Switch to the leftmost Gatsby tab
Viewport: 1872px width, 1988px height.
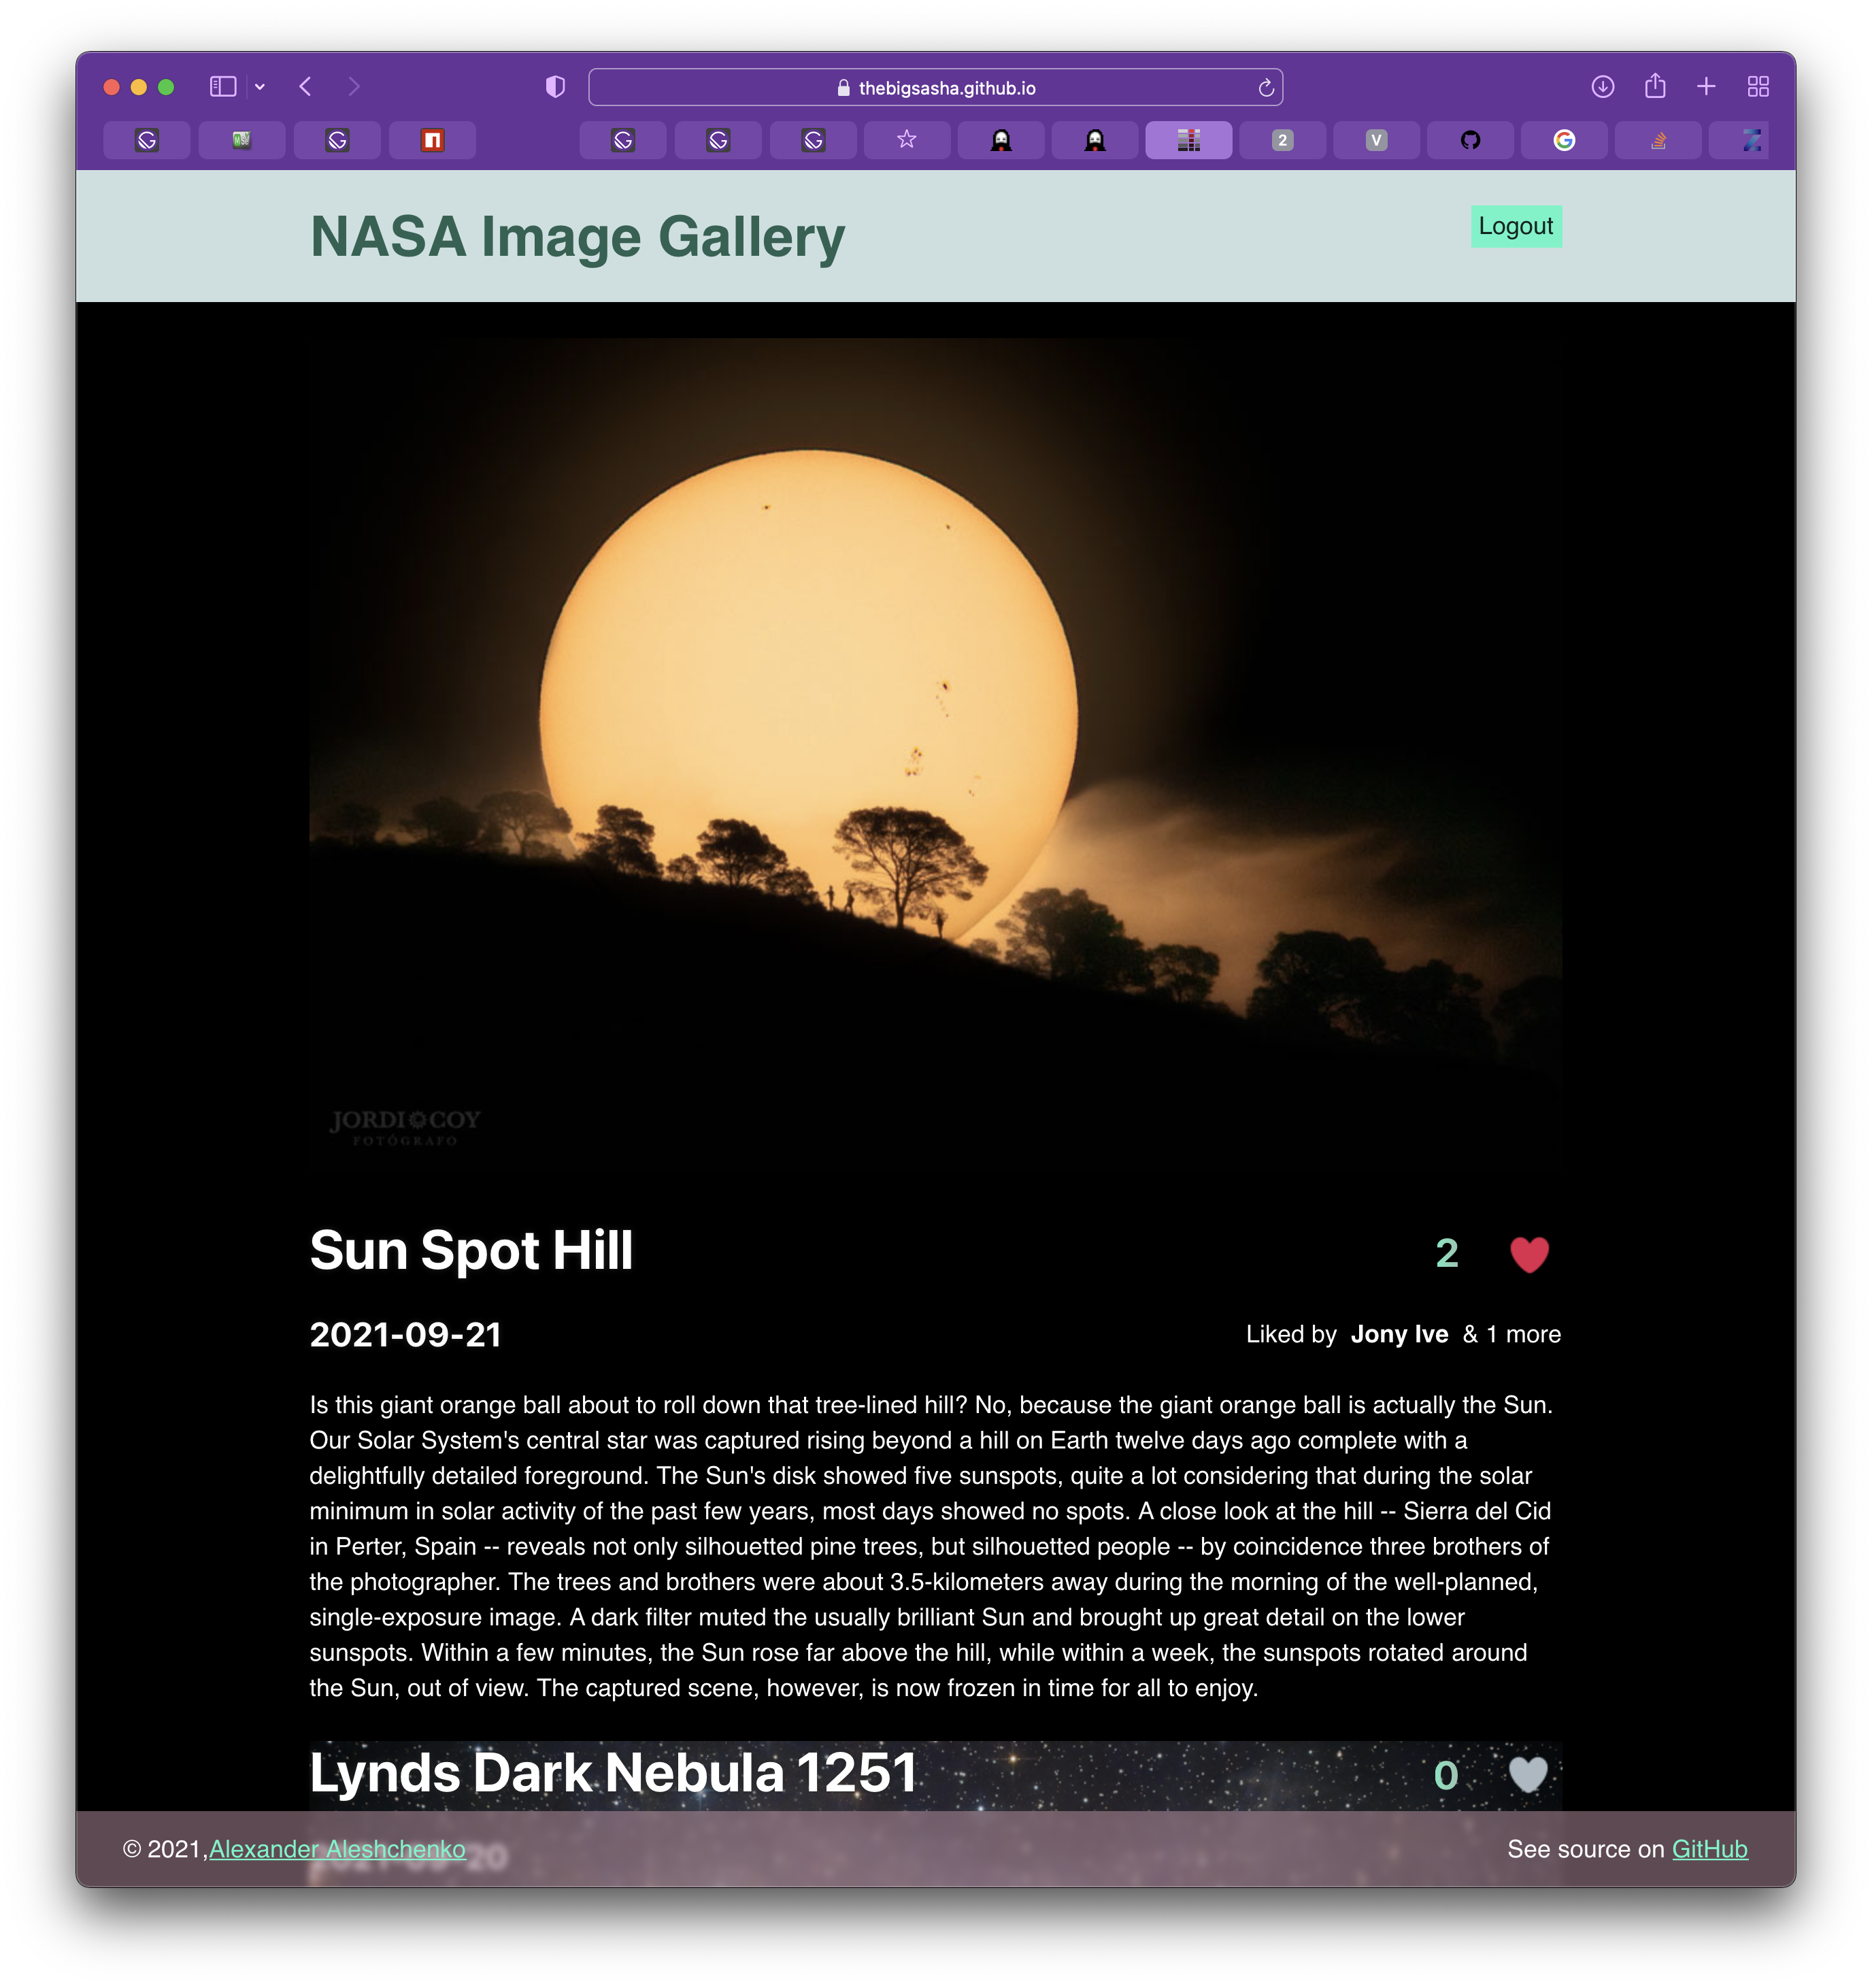coord(147,140)
